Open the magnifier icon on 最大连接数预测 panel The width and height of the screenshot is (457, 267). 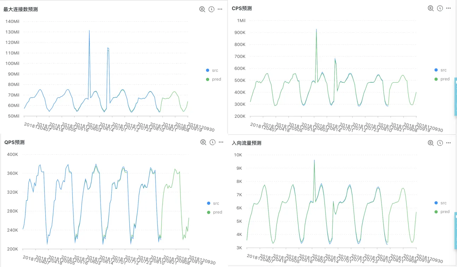click(202, 9)
